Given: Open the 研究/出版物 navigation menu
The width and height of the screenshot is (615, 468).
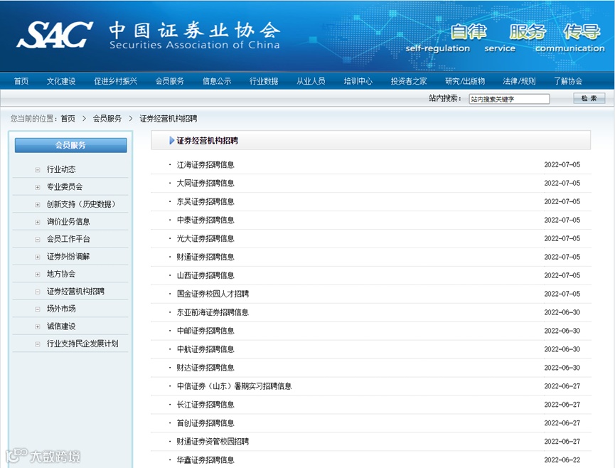Looking at the screenshot, I should pyautogui.click(x=465, y=81).
